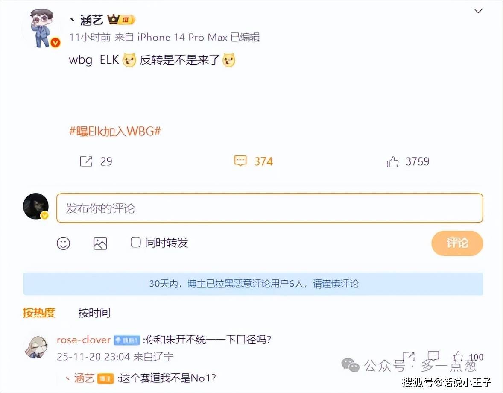503x393 pixels.
Task: Sort comments by 按时间
Action: tap(94, 312)
